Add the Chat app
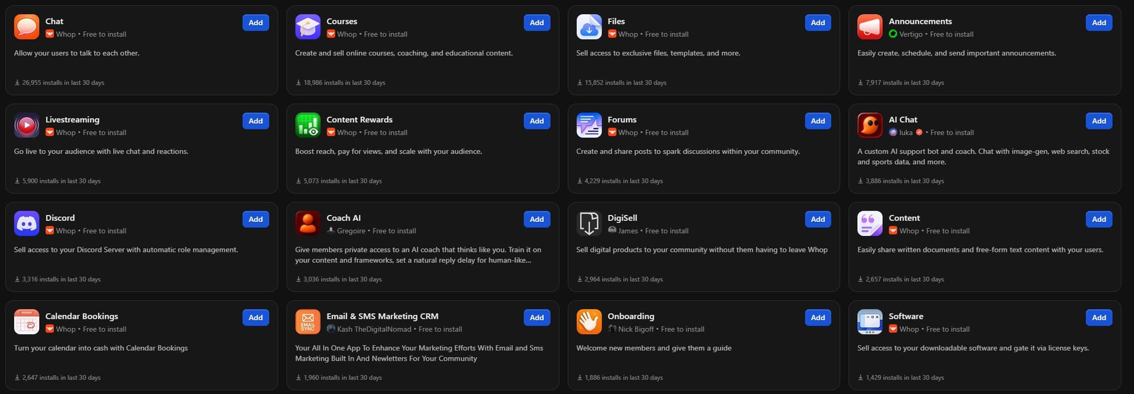The image size is (1134, 394). [x=256, y=23]
